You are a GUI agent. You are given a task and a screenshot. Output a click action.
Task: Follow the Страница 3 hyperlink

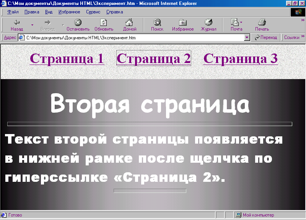click(241, 58)
